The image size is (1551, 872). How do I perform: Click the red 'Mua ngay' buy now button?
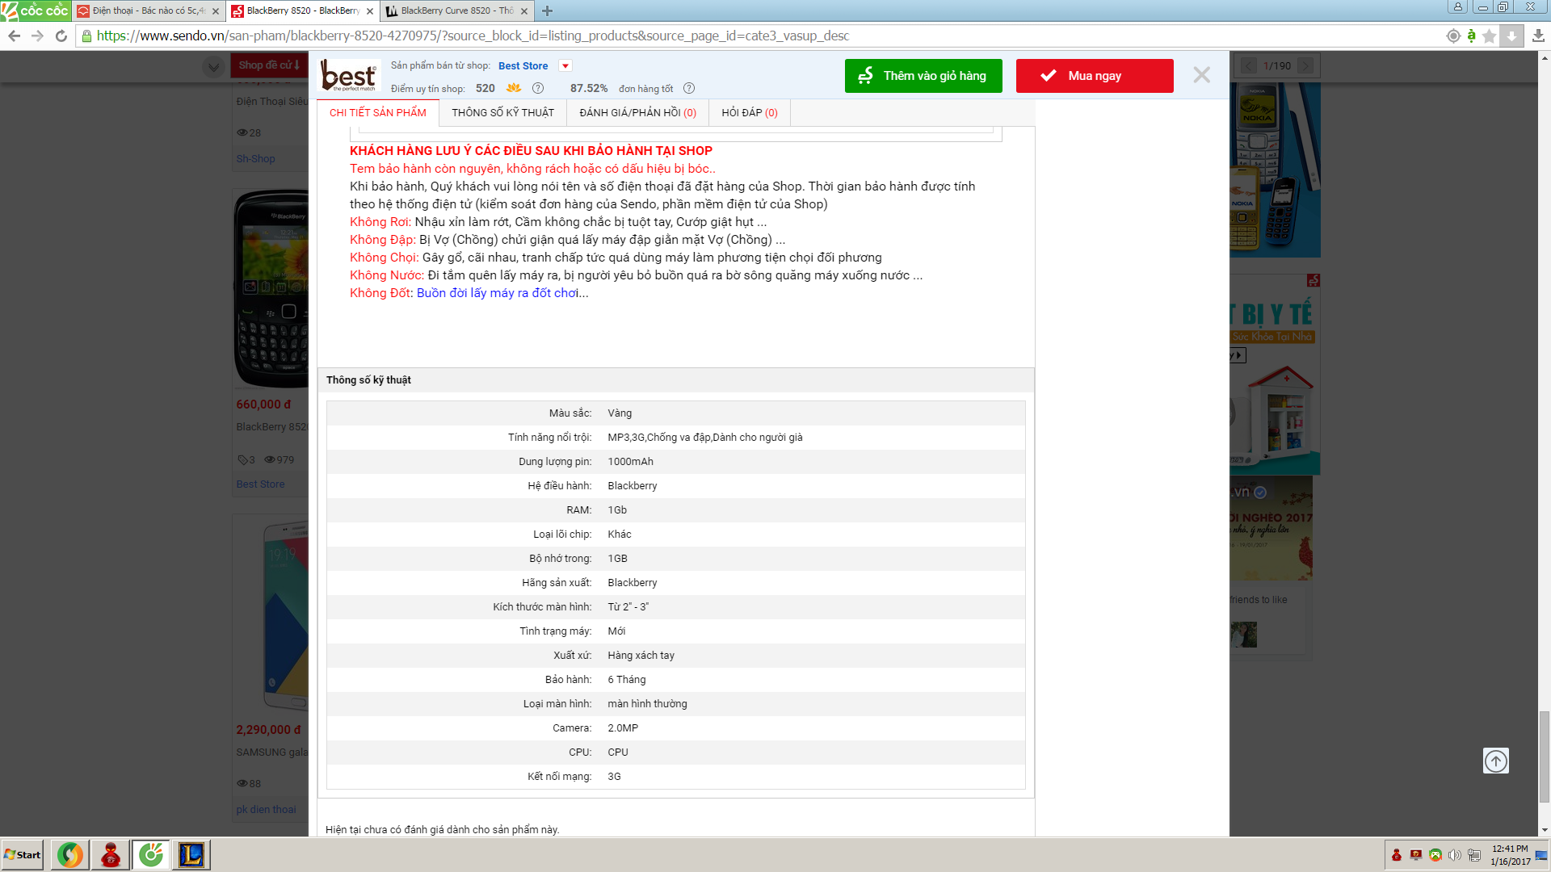click(1095, 75)
